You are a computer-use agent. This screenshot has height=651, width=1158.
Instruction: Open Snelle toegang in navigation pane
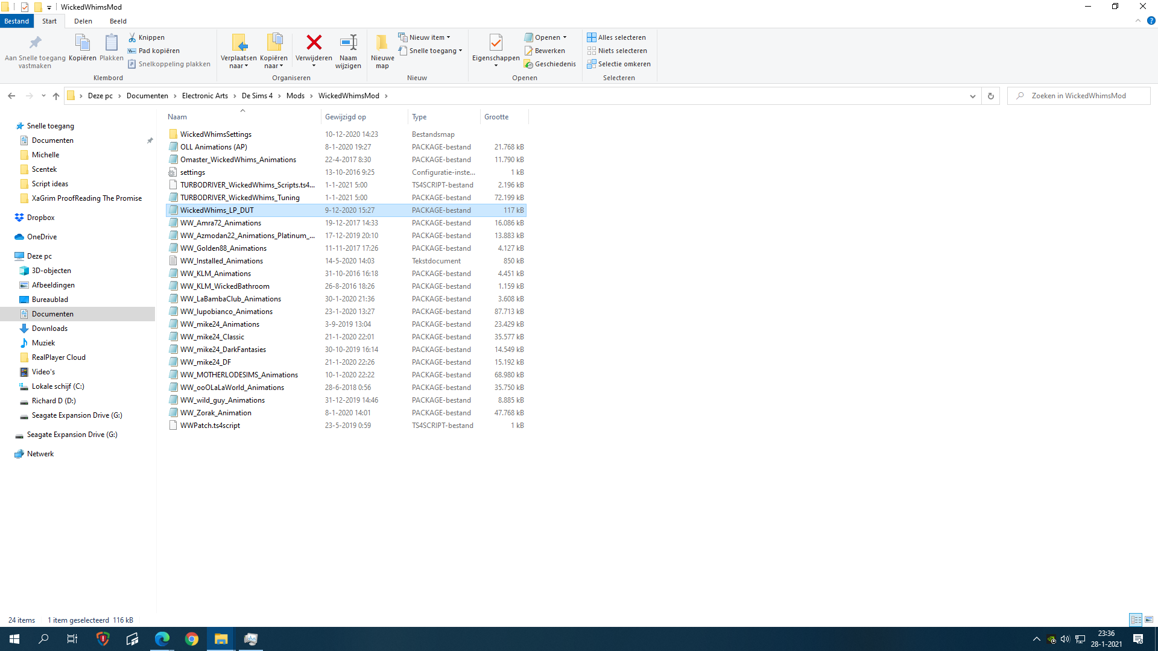pos(51,126)
